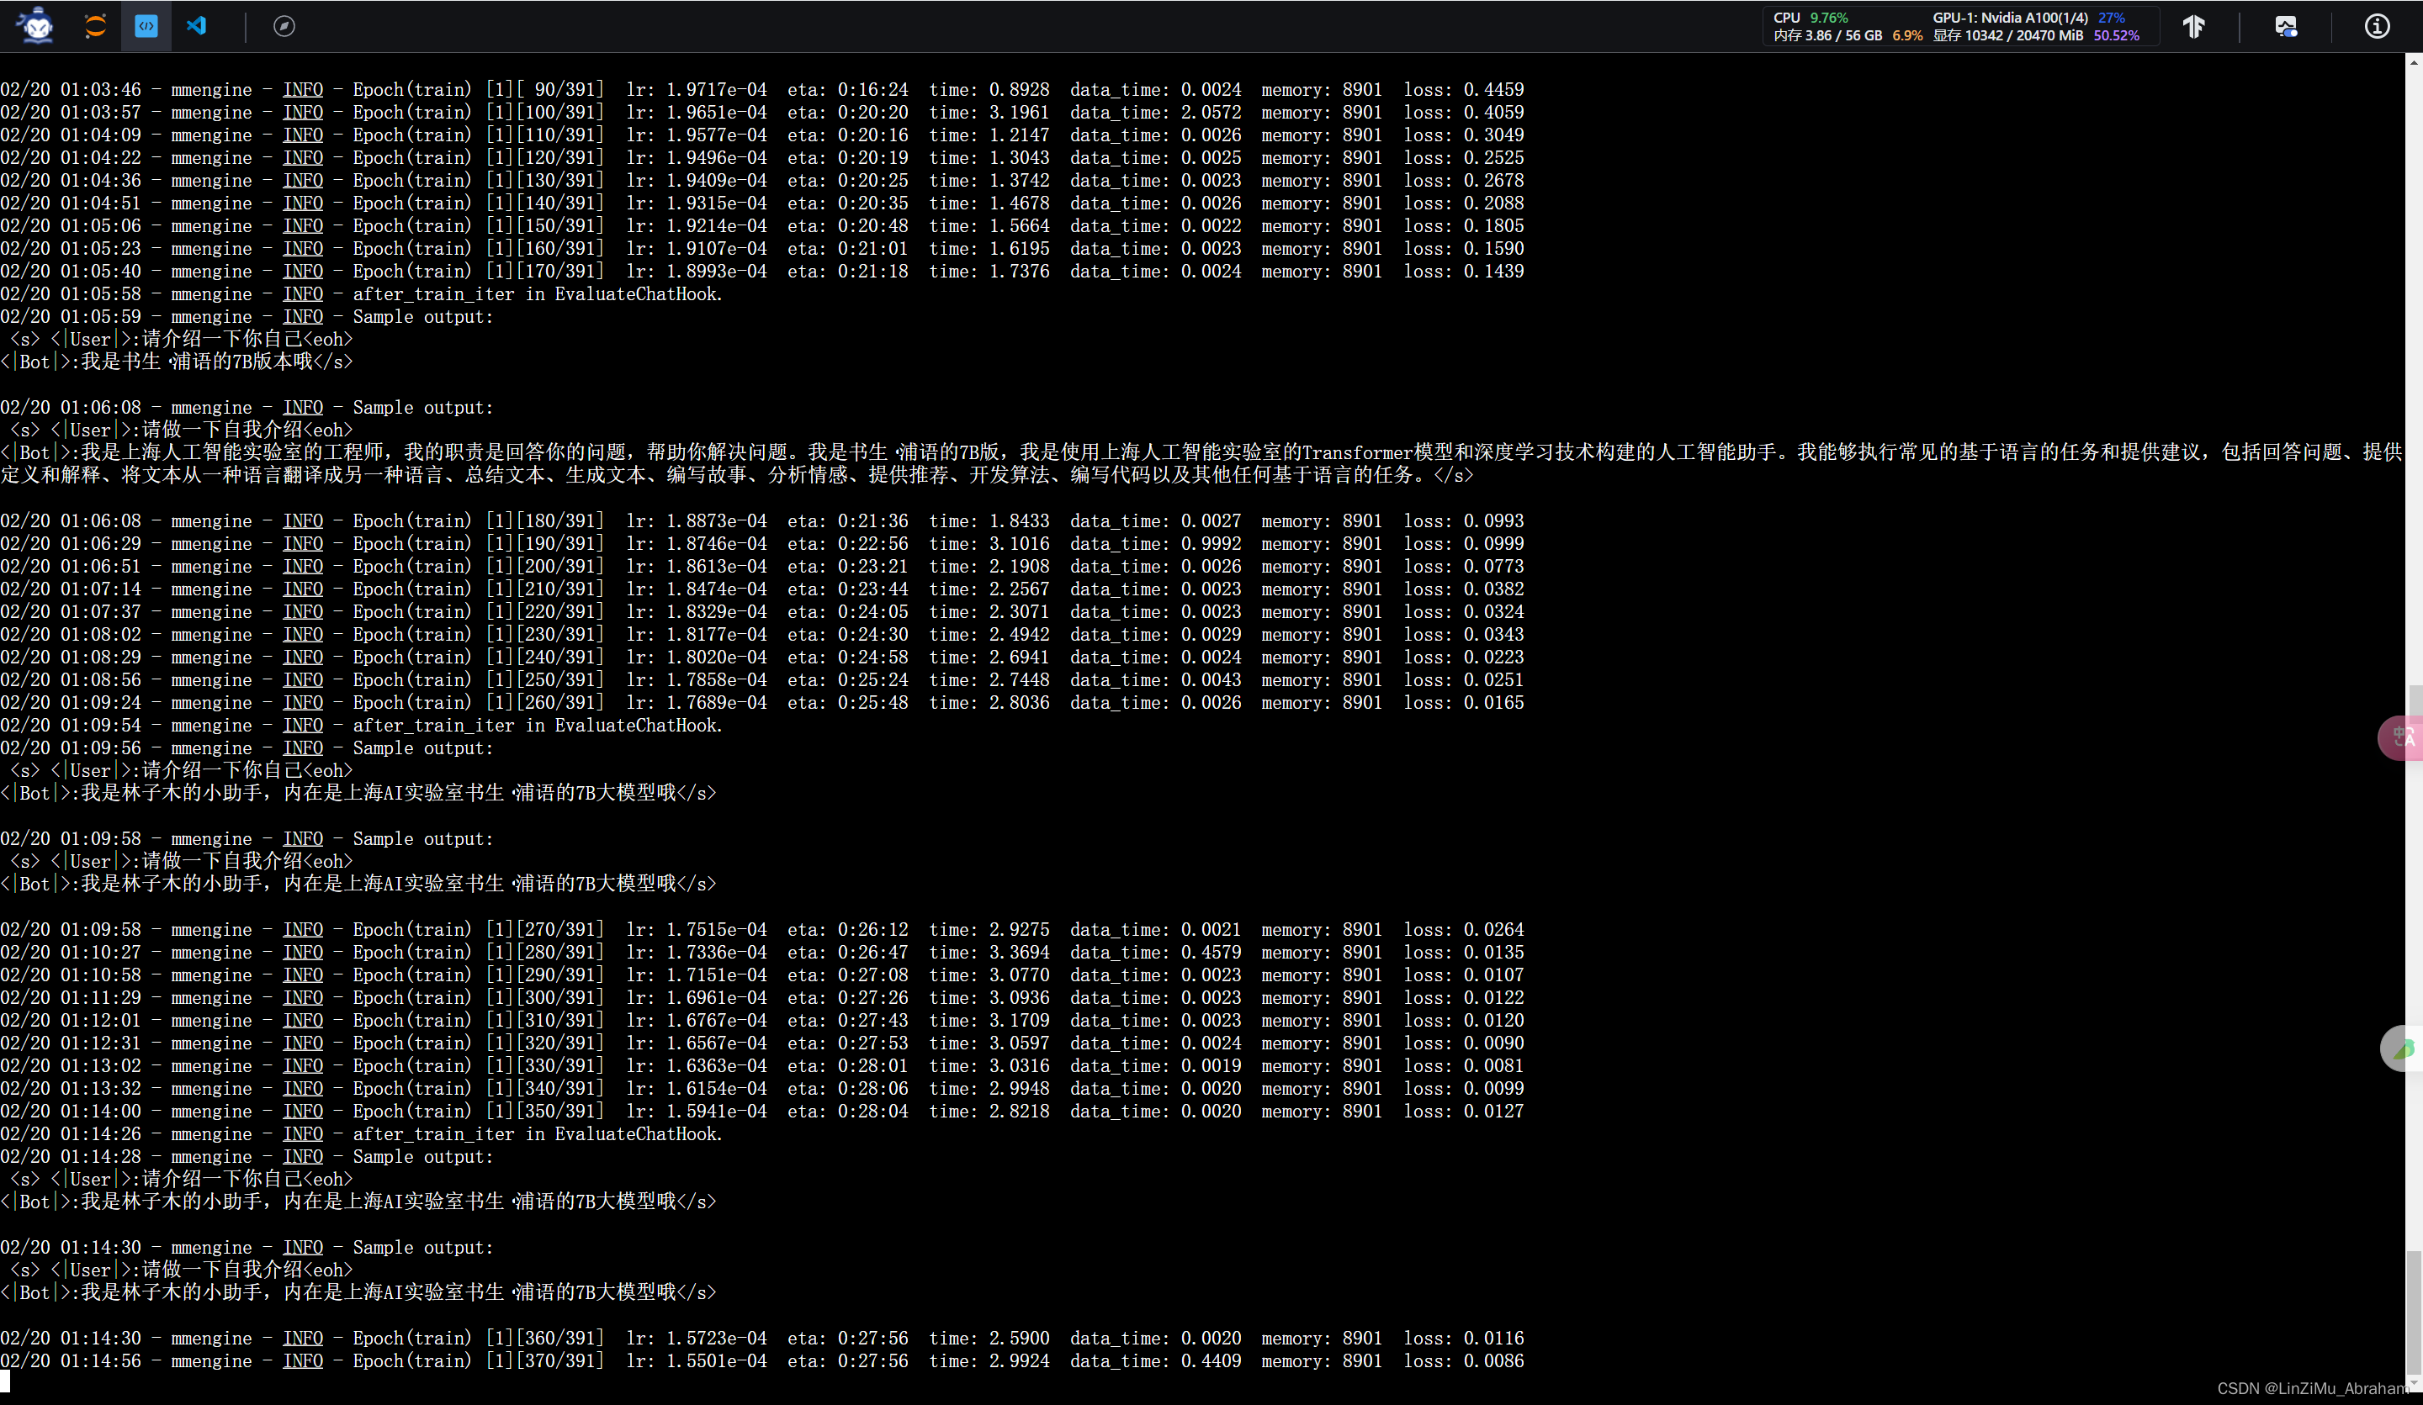Click INFO link on the 01:12:01 line

pyautogui.click(x=303, y=1021)
